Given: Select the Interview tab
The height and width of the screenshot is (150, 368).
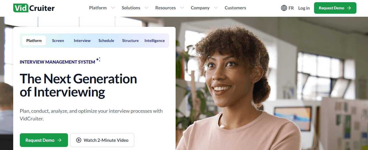Looking at the screenshot, I should click(82, 41).
